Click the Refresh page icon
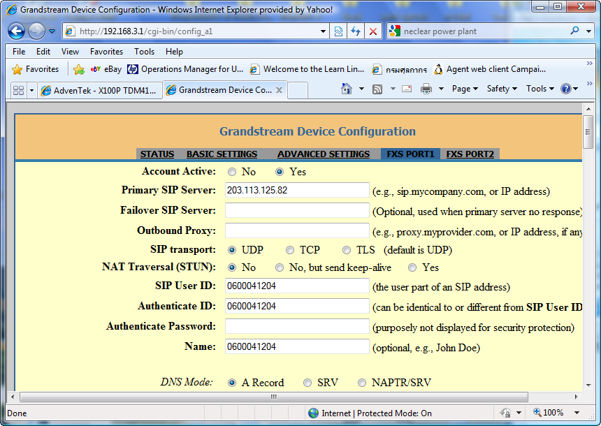The width and height of the screenshot is (601, 426). click(x=356, y=31)
